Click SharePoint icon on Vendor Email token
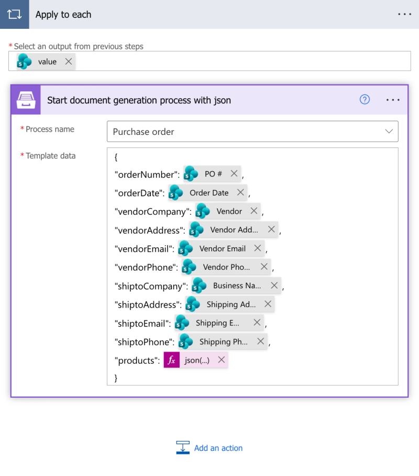This screenshot has height=476, width=419. 186,248
